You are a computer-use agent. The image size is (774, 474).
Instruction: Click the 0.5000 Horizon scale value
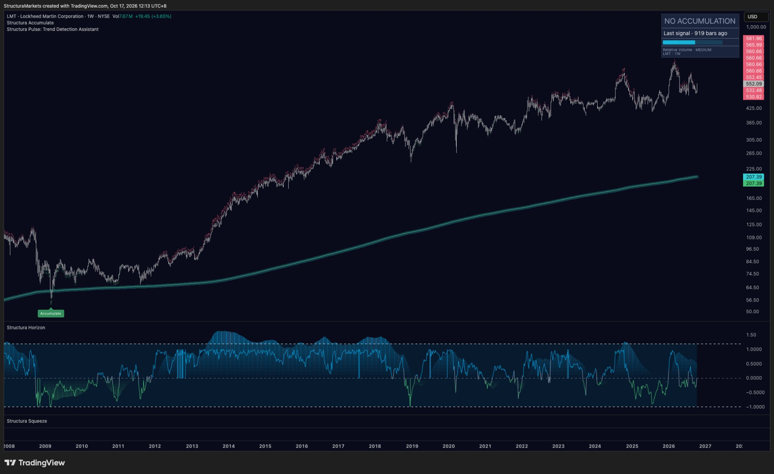(x=754, y=364)
